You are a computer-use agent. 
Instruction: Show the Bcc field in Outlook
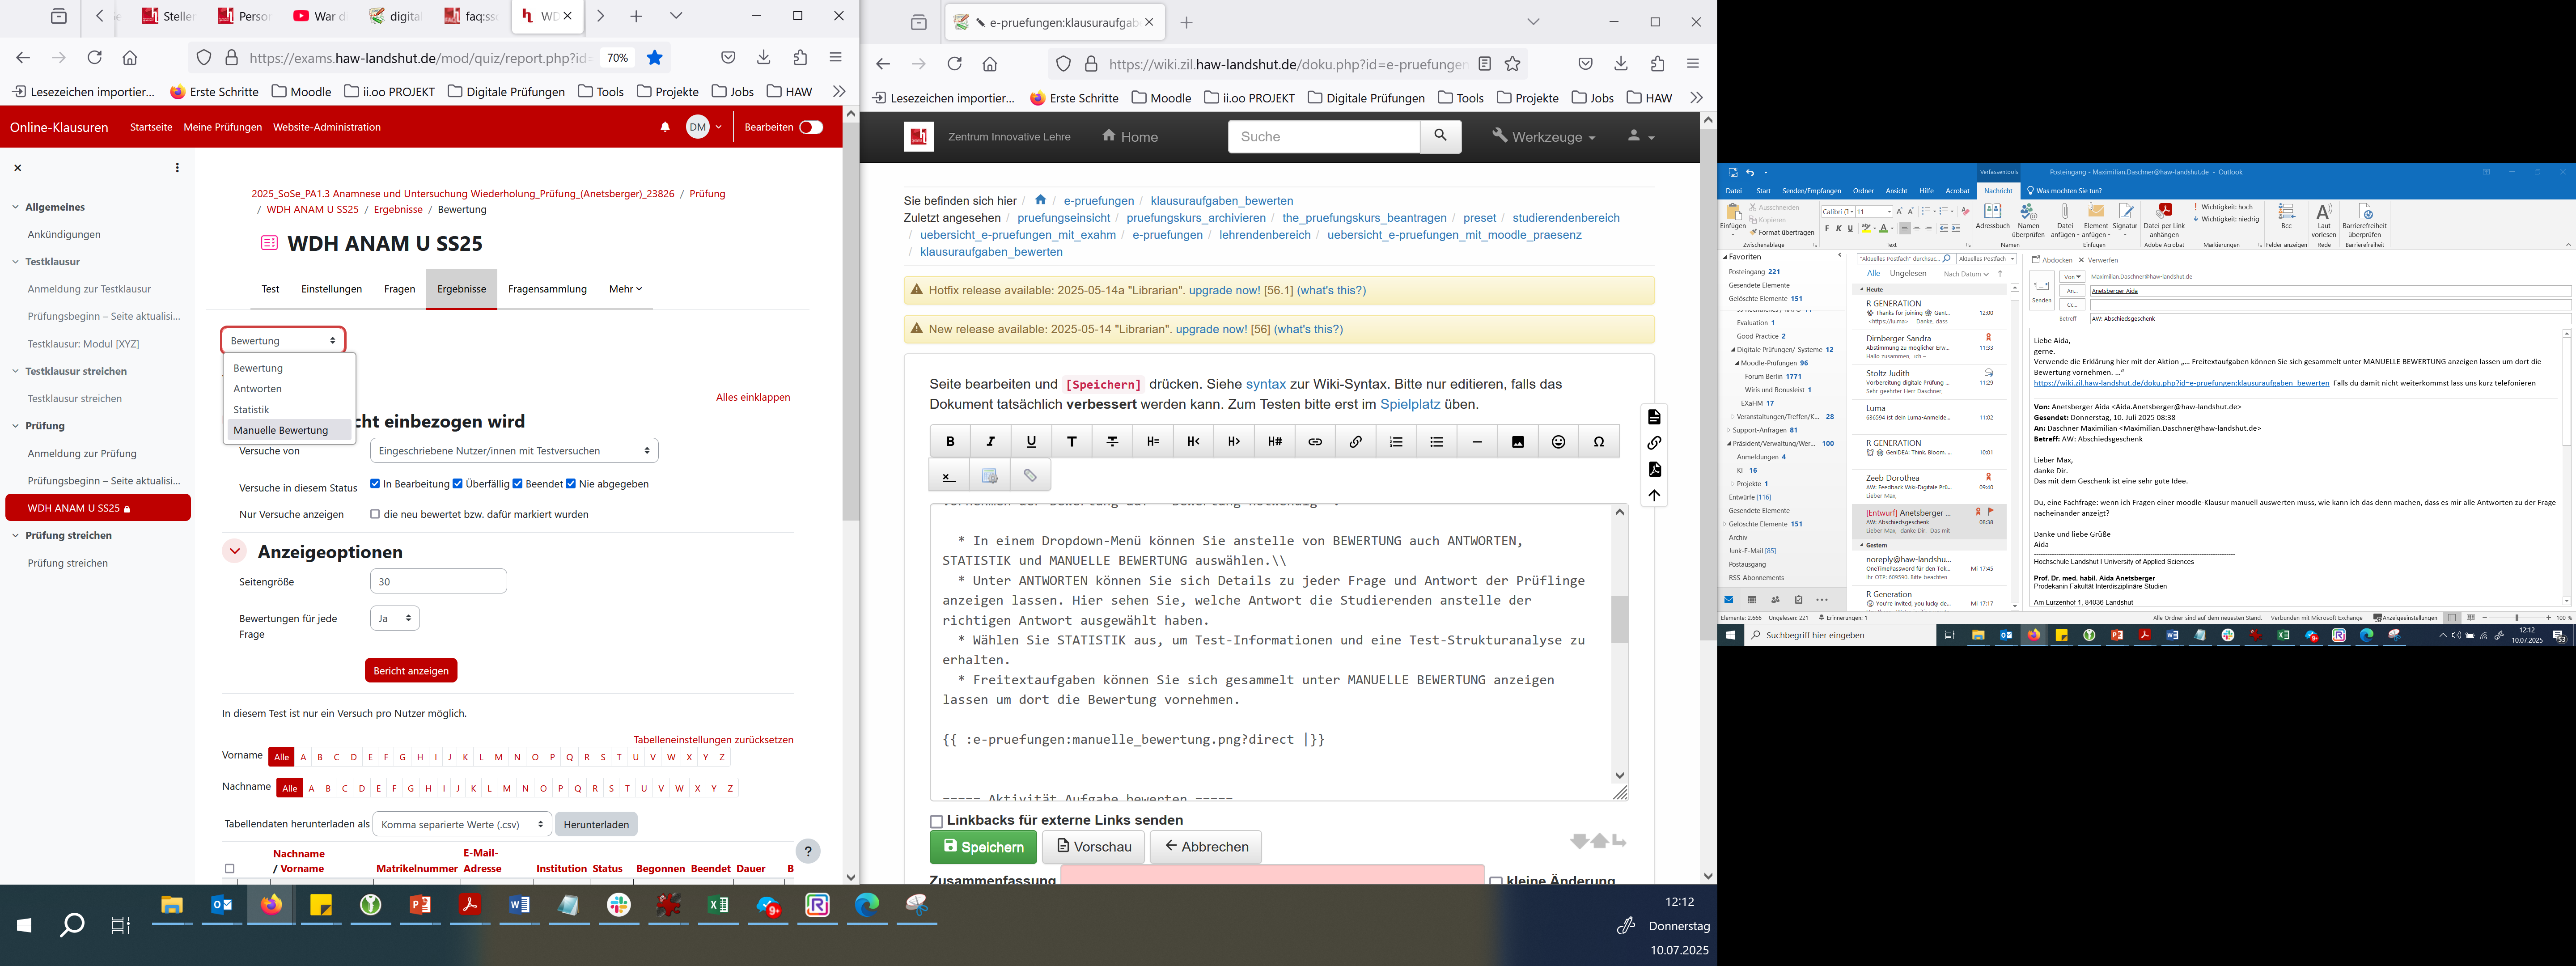click(2286, 216)
